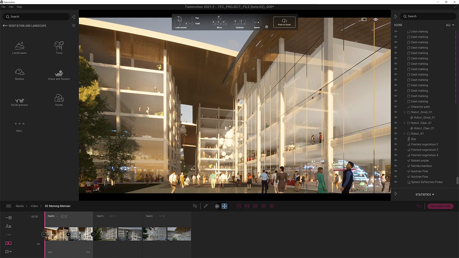Viewport: 459px width, 258px height.
Task: Open the File menu
Action: (3, 7)
